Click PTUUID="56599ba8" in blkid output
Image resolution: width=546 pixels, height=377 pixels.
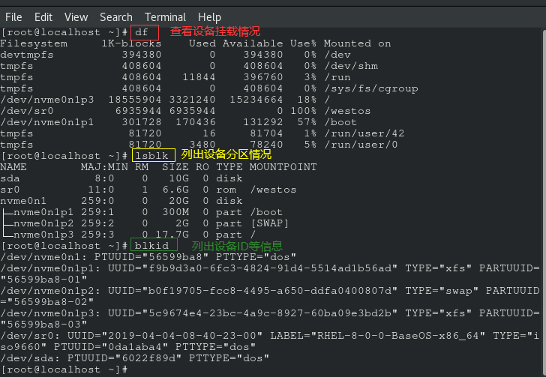click(151, 257)
